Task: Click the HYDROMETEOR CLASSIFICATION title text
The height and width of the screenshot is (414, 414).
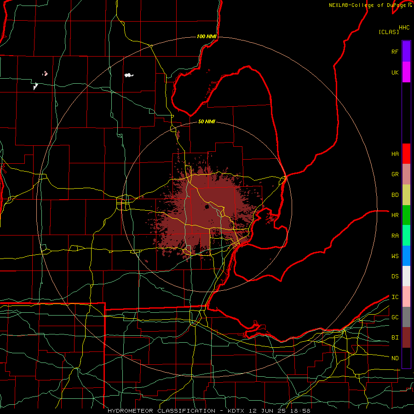Action: [161, 411]
